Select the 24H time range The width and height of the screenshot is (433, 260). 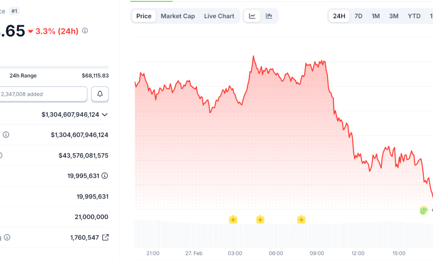tap(339, 16)
